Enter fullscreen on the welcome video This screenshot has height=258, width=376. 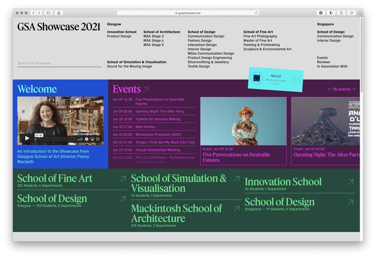tap(98, 139)
